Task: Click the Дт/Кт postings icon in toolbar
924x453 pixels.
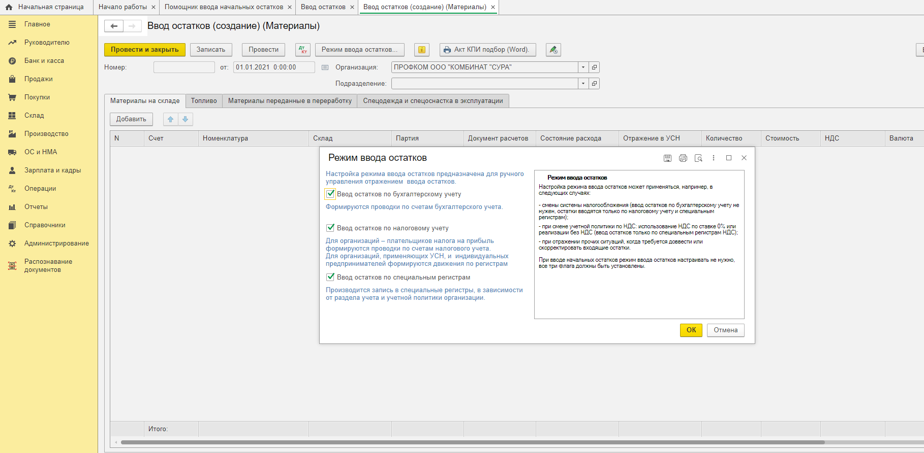Action: (x=303, y=50)
